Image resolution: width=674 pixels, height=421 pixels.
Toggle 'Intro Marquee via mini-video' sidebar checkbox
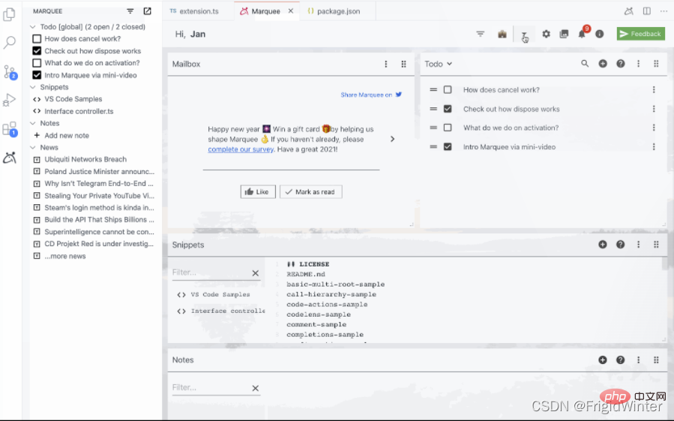click(37, 75)
